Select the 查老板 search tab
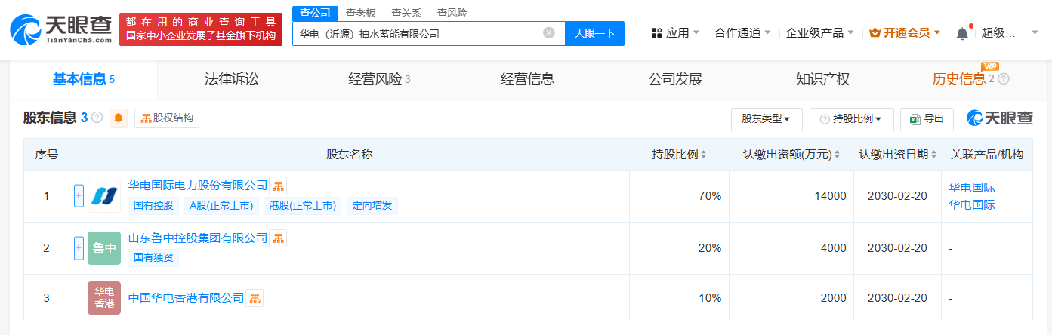1052x335 pixels. point(361,13)
